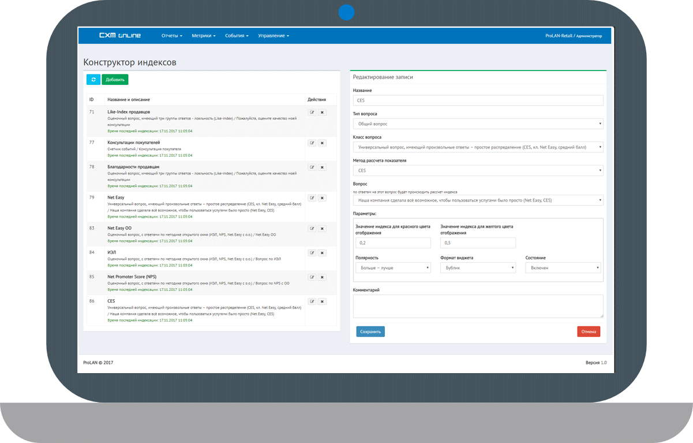Image resolution: width=693 pixels, height=443 pixels.
Task: Click the CXM Online logo
Action: point(119,36)
